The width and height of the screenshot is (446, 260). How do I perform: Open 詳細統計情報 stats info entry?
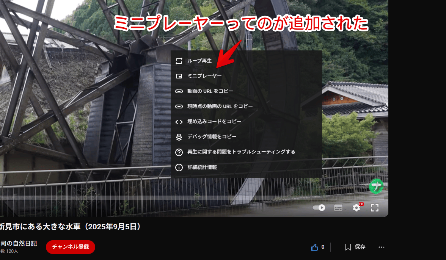pyautogui.click(x=202, y=167)
